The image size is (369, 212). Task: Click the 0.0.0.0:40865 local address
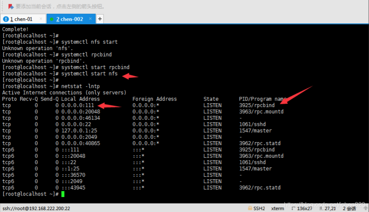81,144
